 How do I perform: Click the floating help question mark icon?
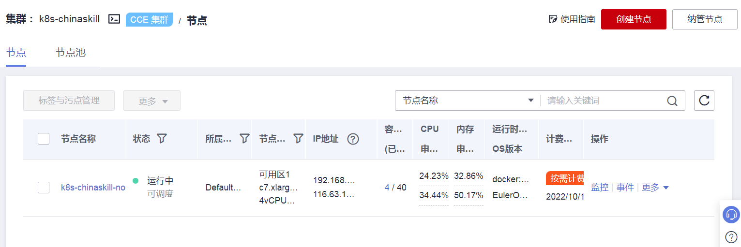(x=731, y=237)
